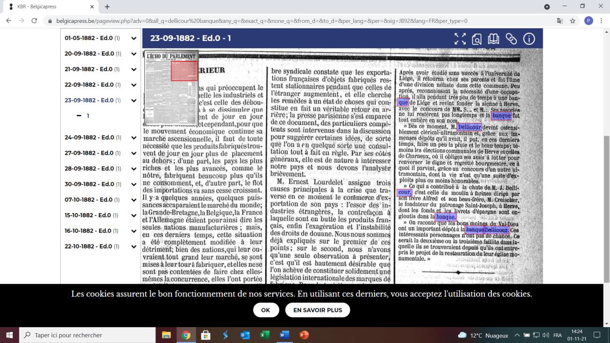Image resolution: width=610 pixels, height=343 pixels.
Task: Open fullscreen view of the newspaper page
Action: 460,39
